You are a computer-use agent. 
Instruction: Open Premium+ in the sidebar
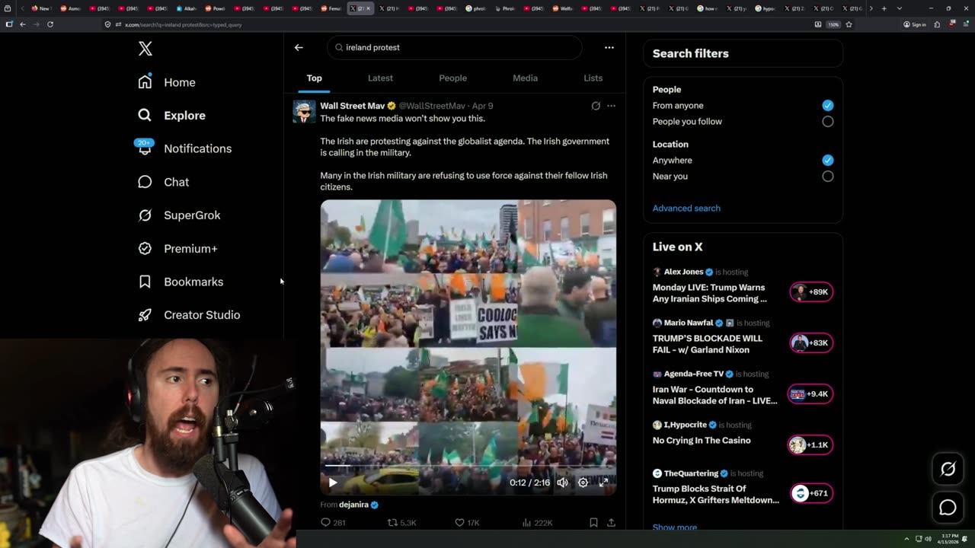[x=177, y=248]
